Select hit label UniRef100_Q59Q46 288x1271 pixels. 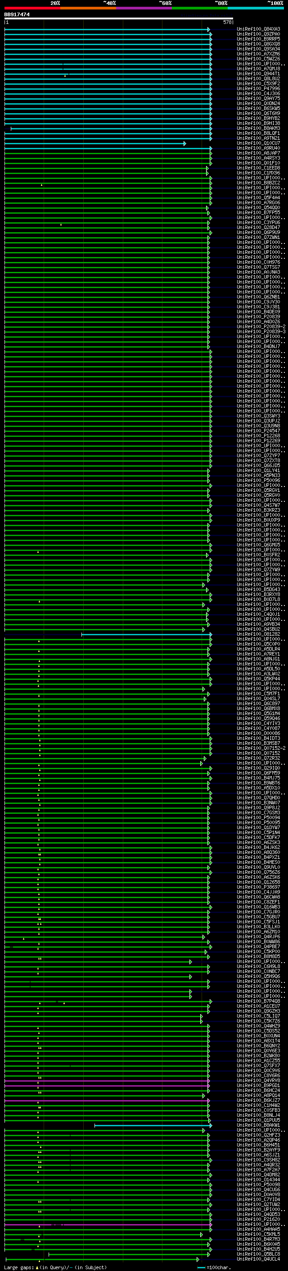(258, 718)
